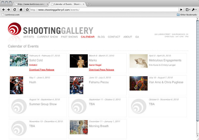Click the Antistrot artist link

coord(33,65)
